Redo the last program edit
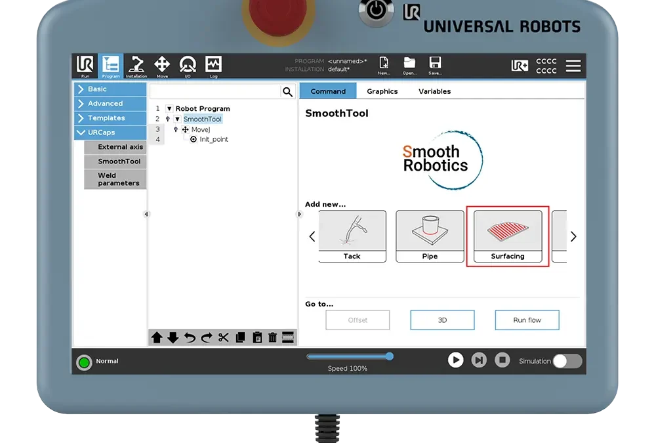Viewport: 656px width, 443px height. [x=206, y=337]
